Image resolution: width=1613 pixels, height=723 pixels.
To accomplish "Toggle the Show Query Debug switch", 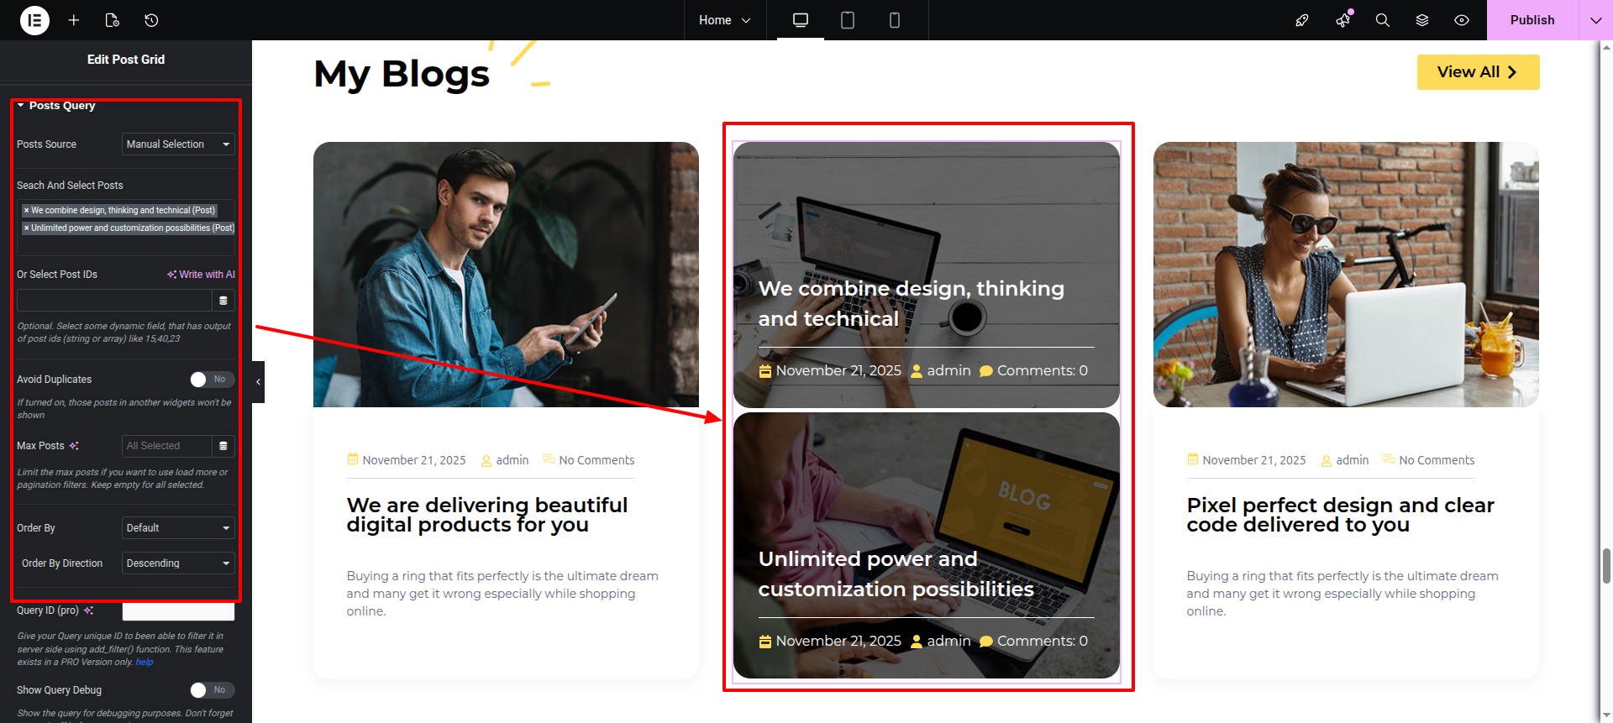I will (x=212, y=690).
